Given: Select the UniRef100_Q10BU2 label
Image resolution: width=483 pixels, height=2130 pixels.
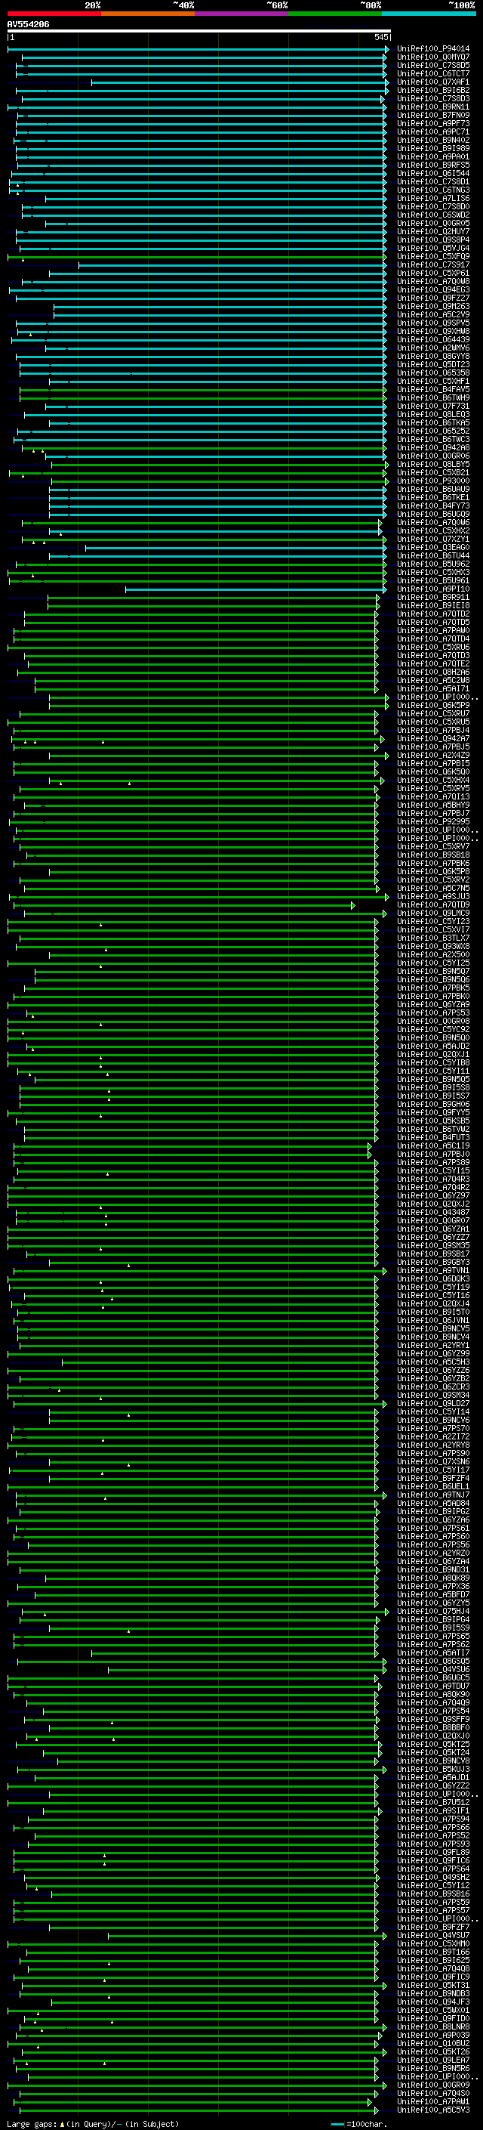Looking at the screenshot, I should point(433,2043).
